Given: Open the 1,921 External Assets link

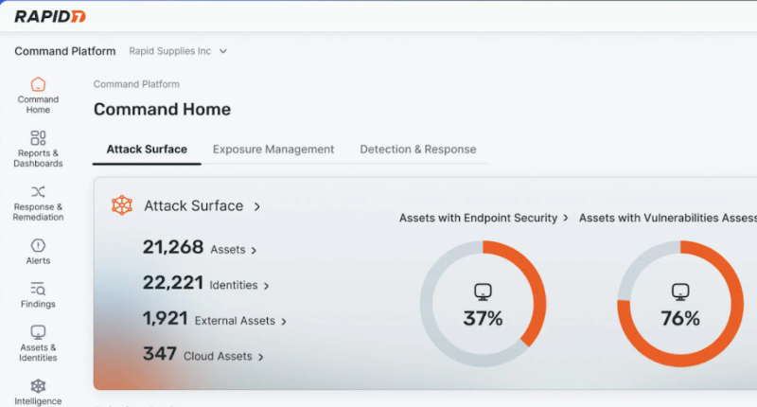Looking at the screenshot, I should coord(214,320).
